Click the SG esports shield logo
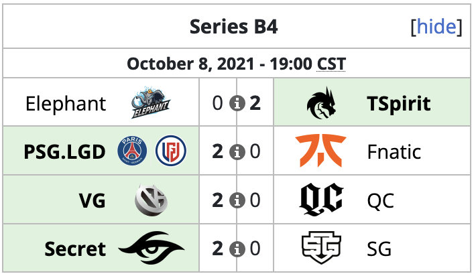This screenshot has height=276, width=476. point(321,248)
